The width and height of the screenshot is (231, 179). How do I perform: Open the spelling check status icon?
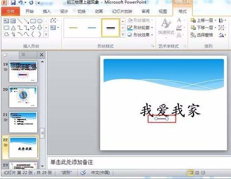[x=83, y=173]
